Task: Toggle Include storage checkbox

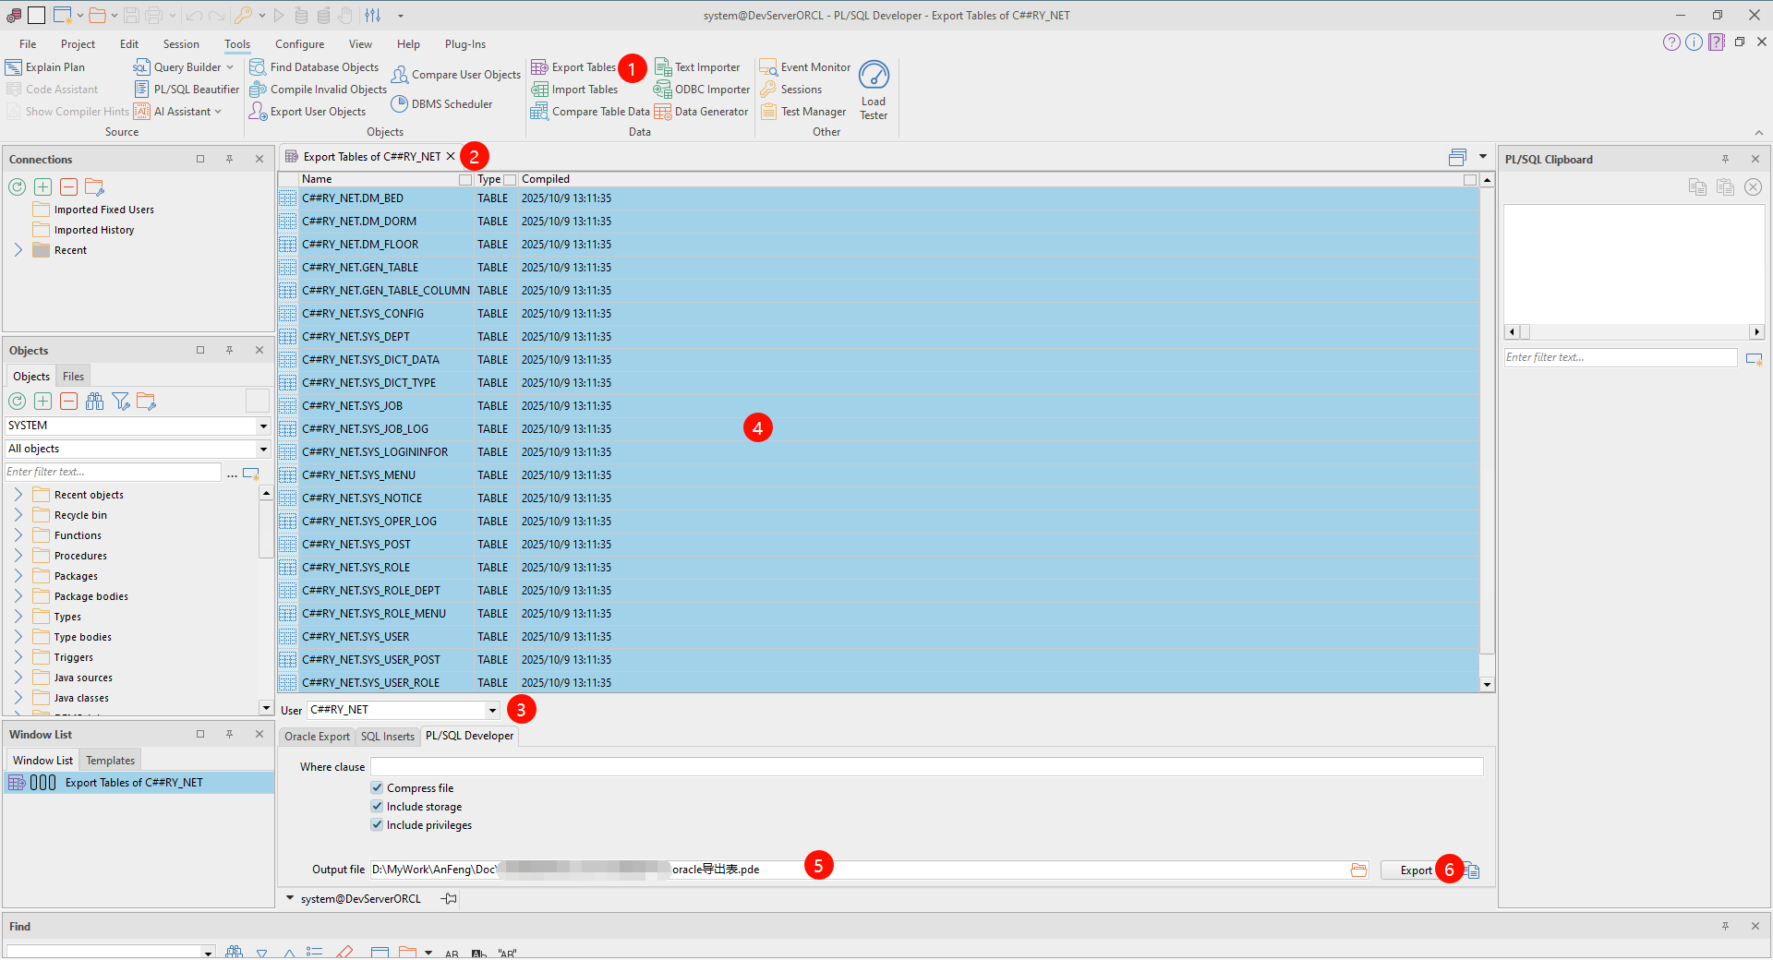Action: click(x=377, y=807)
